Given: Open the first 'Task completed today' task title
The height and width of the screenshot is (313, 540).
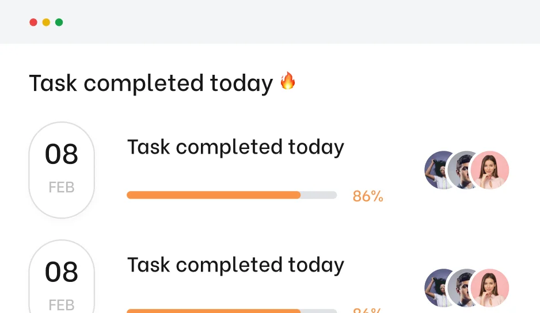Looking at the screenshot, I should (235, 147).
